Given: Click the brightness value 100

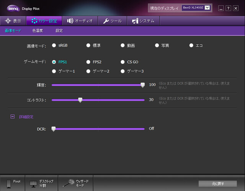Looking at the screenshot, I should (152, 85).
